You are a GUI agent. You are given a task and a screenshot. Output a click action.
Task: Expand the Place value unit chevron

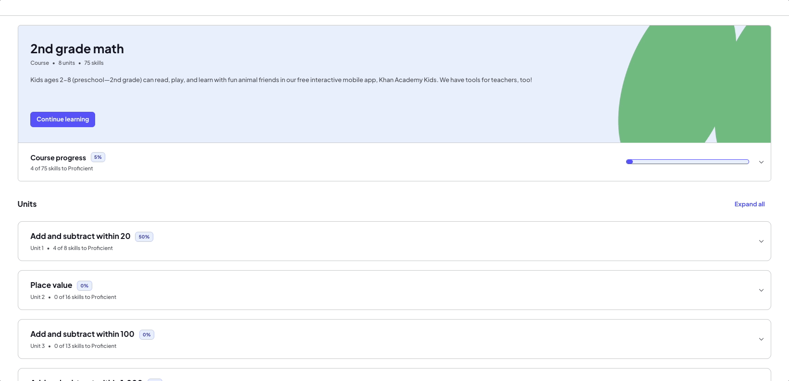pos(761,290)
